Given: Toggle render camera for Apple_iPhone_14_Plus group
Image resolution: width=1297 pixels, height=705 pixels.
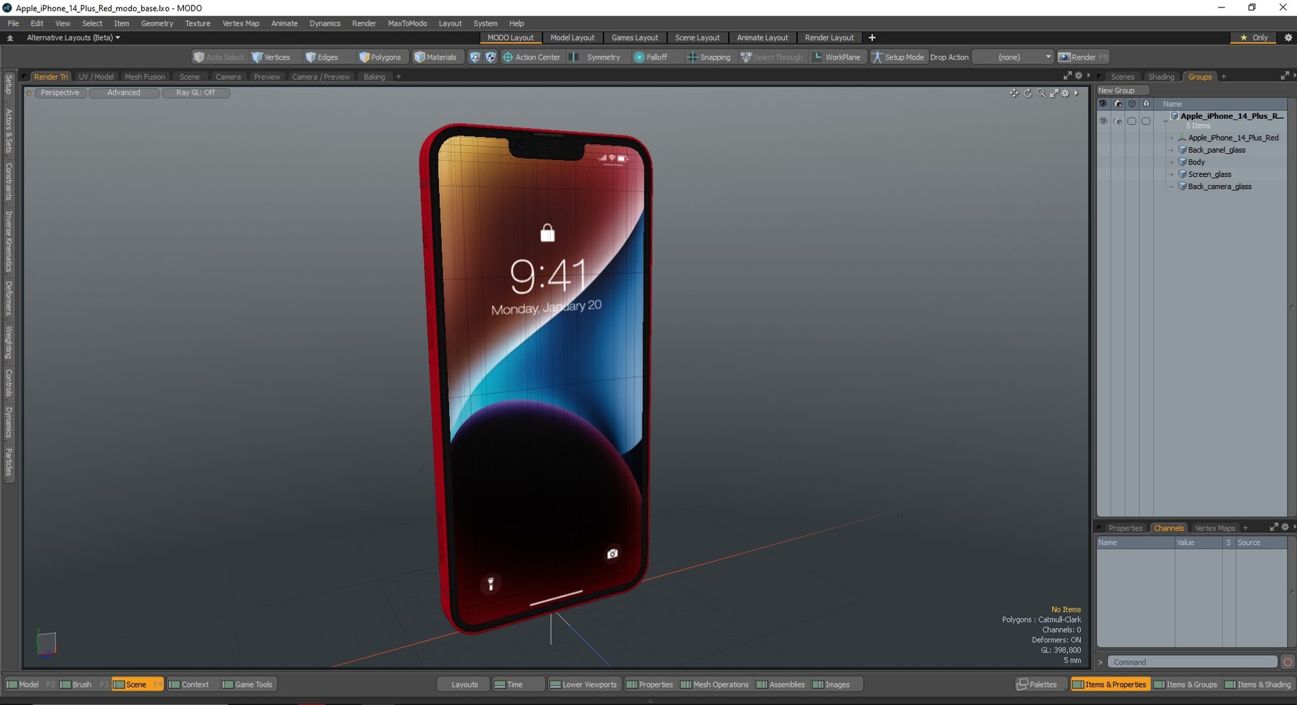Looking at the screenshot, I should (x=1118, y=121).
